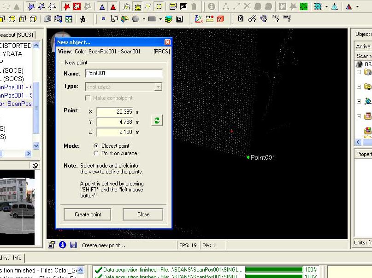Collapse the globe node in the object tree
Image resolution: width=372 pixels, height=278 pixels.
click(x=359, y=101)
